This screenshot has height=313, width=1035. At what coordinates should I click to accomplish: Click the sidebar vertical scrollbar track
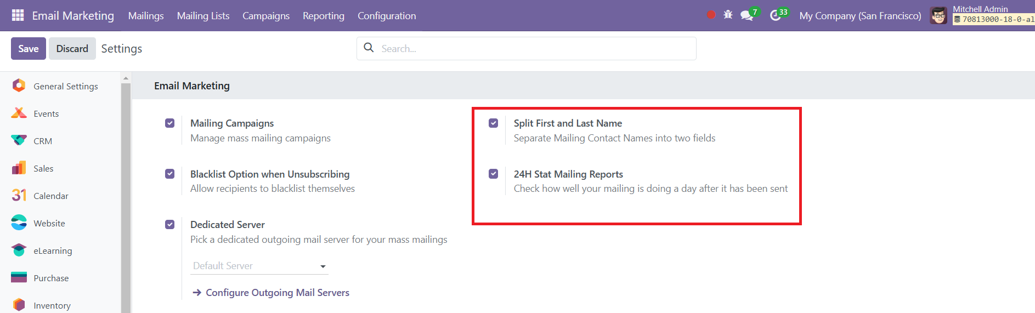[126, 197]
